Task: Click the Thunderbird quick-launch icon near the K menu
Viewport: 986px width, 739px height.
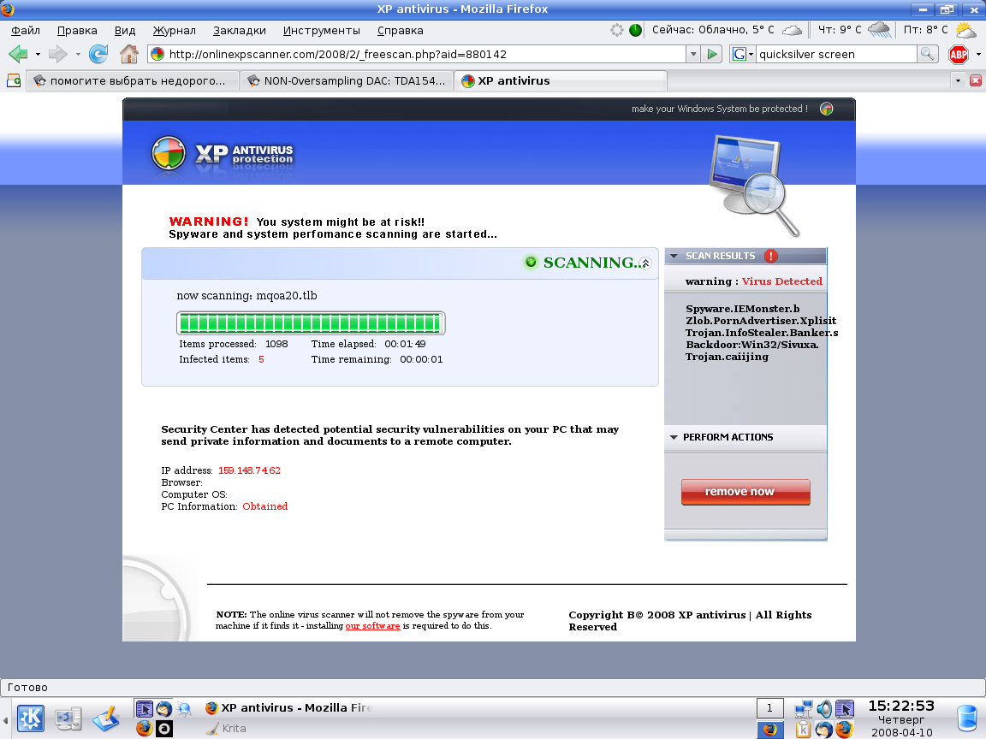Action: [164, 709]
